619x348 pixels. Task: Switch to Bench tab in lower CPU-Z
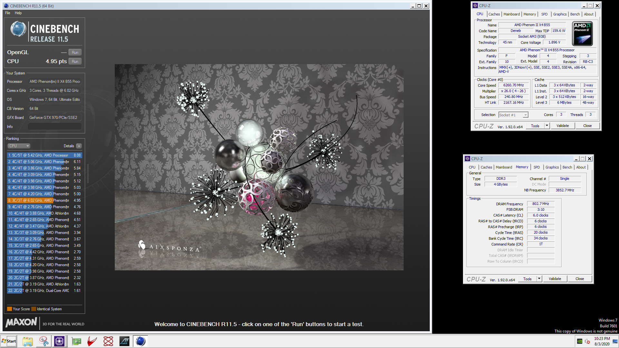coord(567,167)
